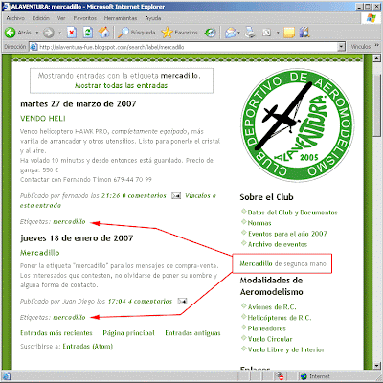The height and width of the screenshot is (383, 383).
Task: Open the Búsqueda search tool
Action: click(x=137, y=33)
